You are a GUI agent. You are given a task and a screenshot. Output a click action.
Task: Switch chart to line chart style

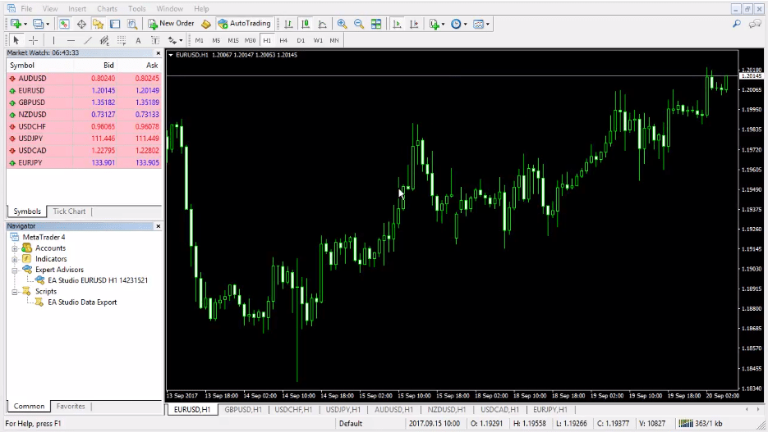pyautogui.click(x=322, y=24)
